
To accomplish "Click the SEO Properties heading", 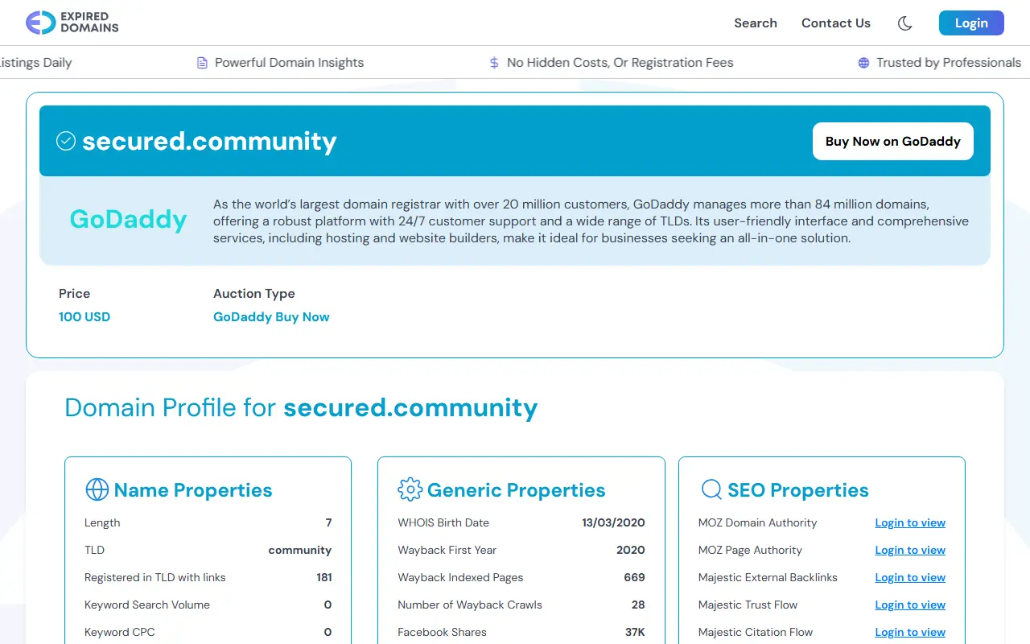I will tap(798, 490).
